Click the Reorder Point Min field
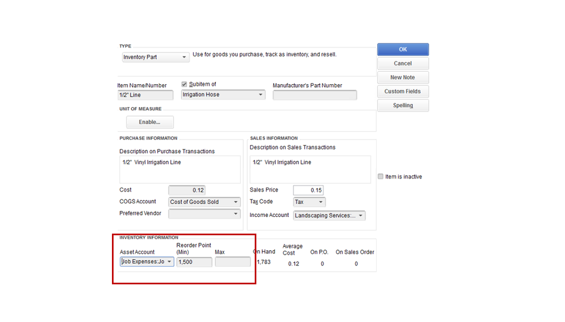The height and width of the screenshot is (322, 565). pos(194,262)
